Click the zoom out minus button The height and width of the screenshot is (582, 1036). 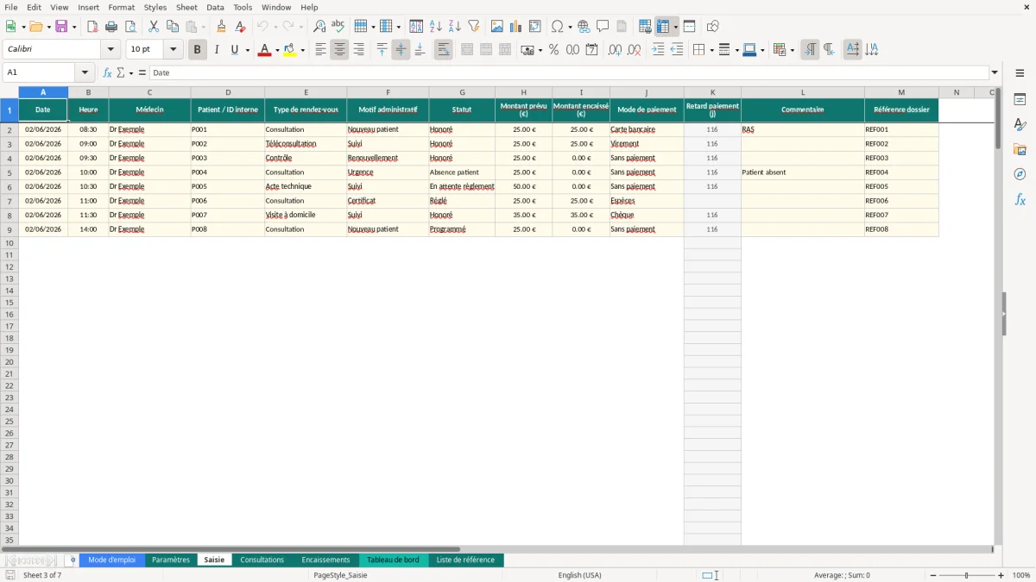click(932, 575)
